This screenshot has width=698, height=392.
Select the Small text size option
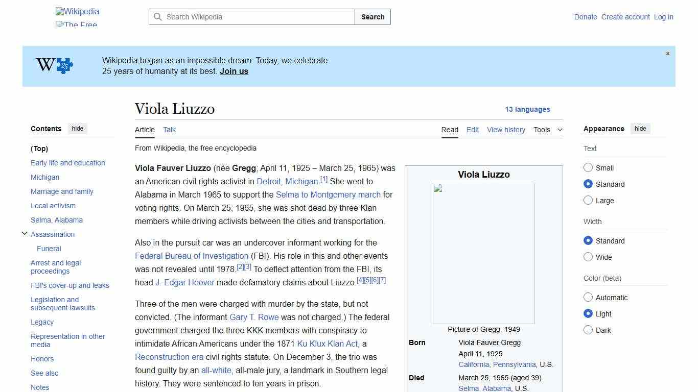(x=588, y=167)
